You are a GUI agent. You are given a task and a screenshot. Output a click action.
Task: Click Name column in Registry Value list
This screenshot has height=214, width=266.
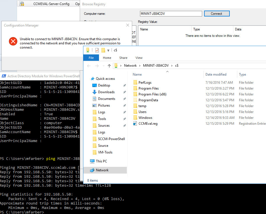[144, 29]
